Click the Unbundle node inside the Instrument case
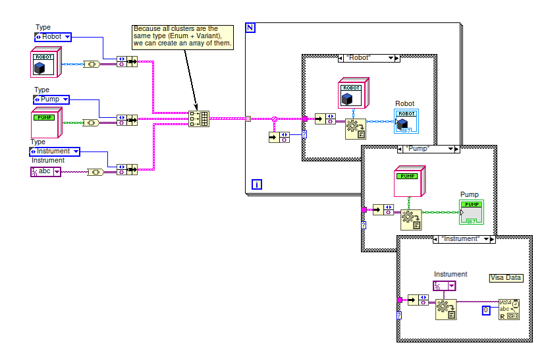Viewport: 546px width, 355px height. click(x=418, y=300)
